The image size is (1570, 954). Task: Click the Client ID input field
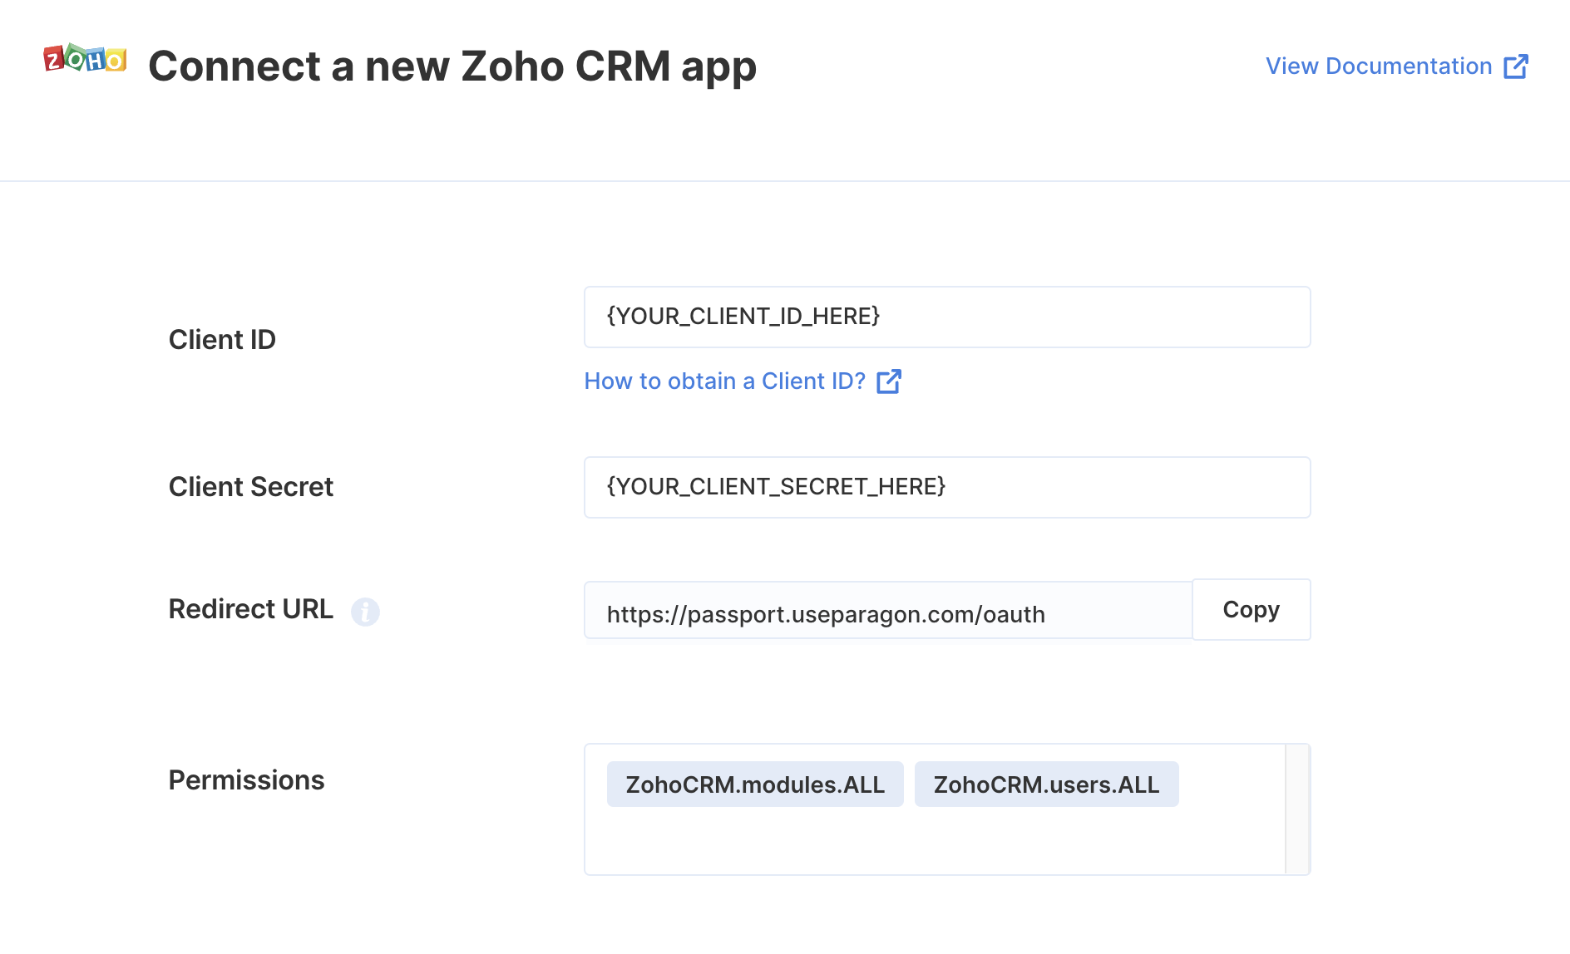pos(947,317)
